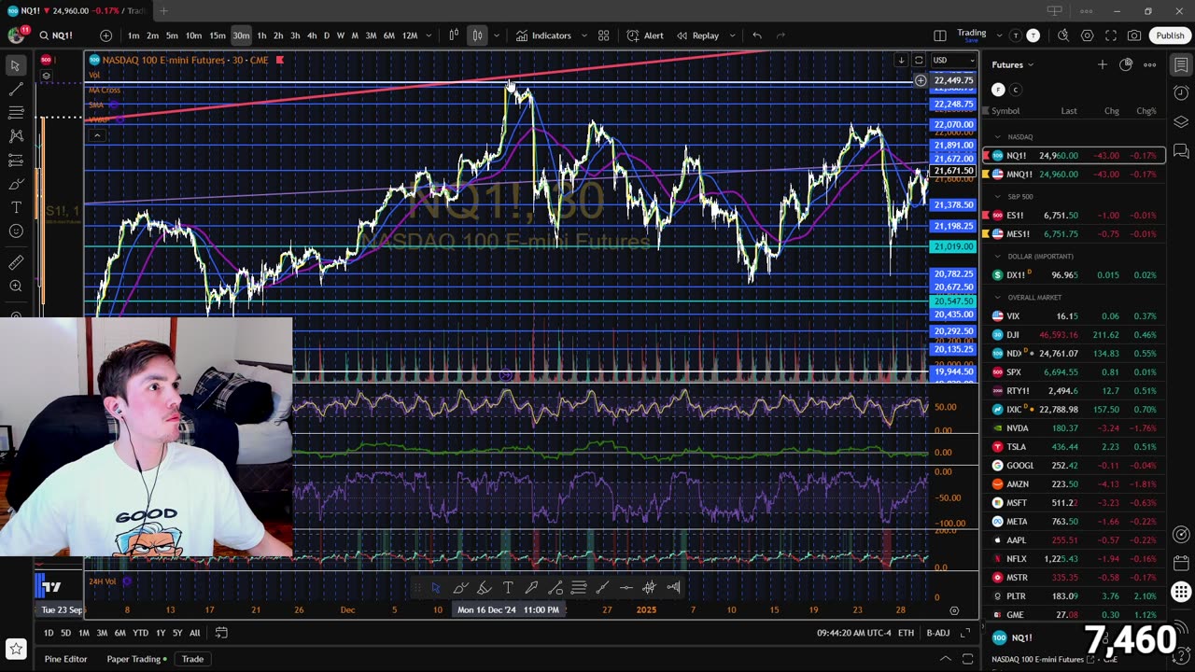The width and height of the screenshot is (1195, 672).
Task: Open the Pine Editor tab
Action: [65, 659]
